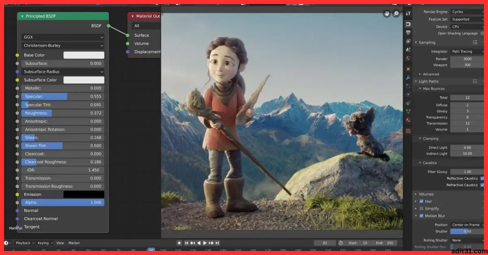Open the Device CPU dropdown
Image resolution: width=488 pixels, height=255 pixels.
click(467, 26)
